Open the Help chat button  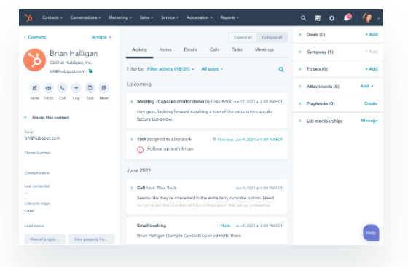(x=371, y=233)
